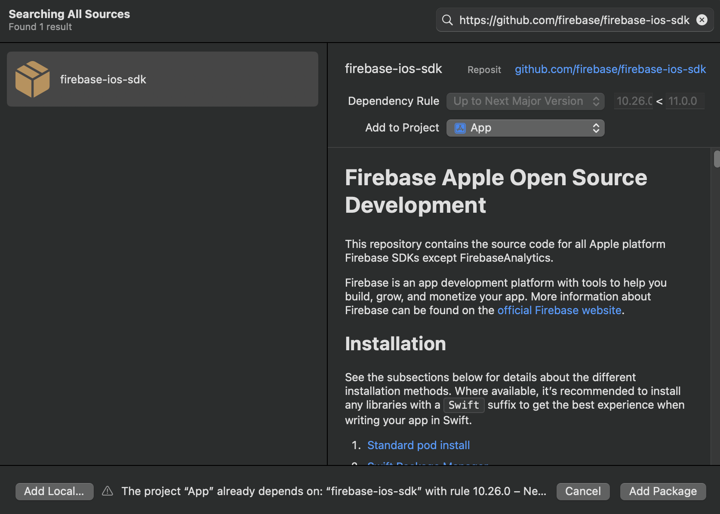Clear the package URL search field
Image resolution: width=720 pixels, height=514 pixels.
pyautogui.click(x=702, y=20)
